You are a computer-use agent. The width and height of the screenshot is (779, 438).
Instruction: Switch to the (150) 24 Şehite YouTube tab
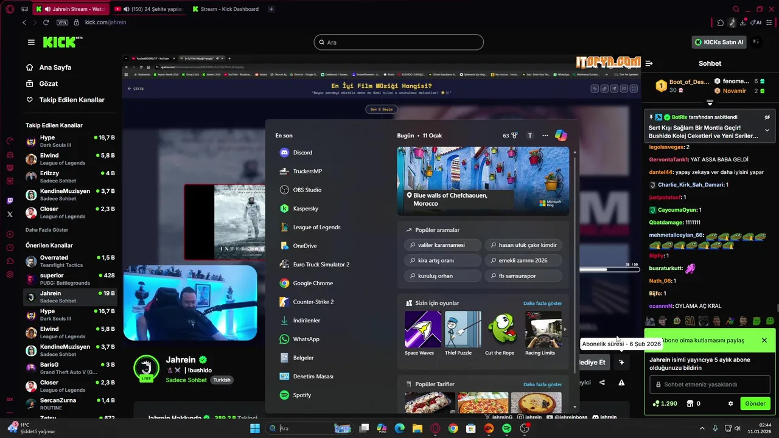[149, 9]
